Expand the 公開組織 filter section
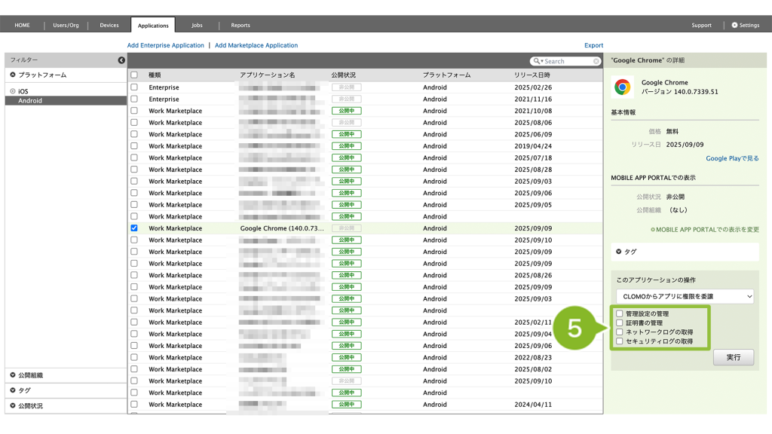The height and width of the screenshot is (434, 772). (x=14, y=375)
